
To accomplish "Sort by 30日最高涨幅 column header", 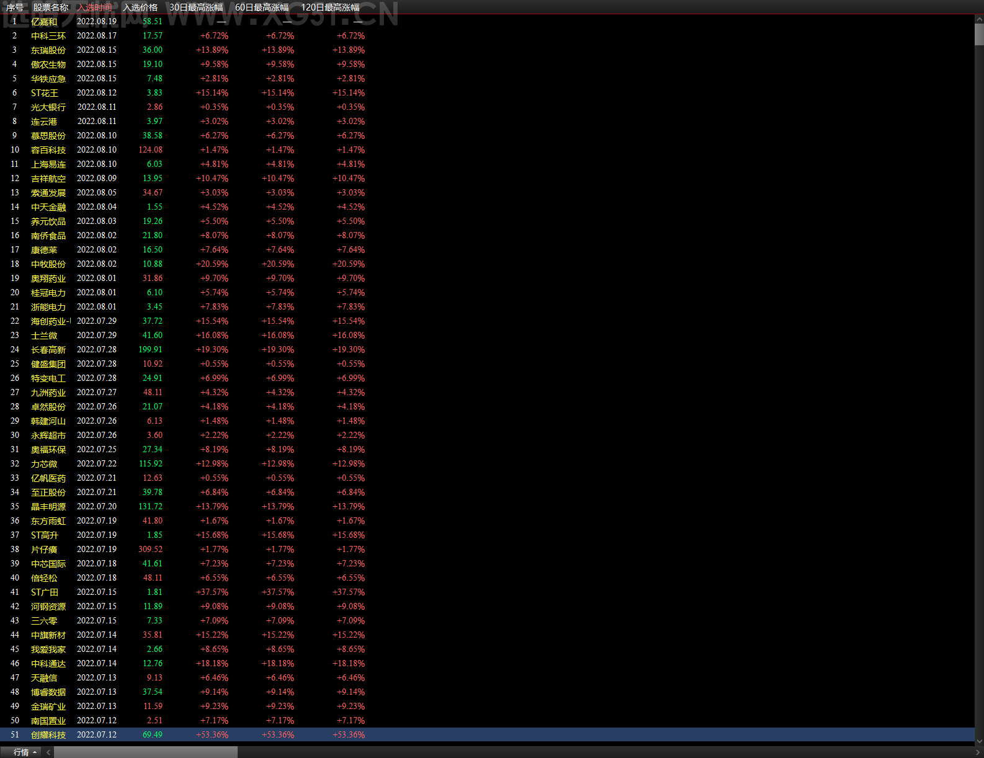I will click(196, 7).
